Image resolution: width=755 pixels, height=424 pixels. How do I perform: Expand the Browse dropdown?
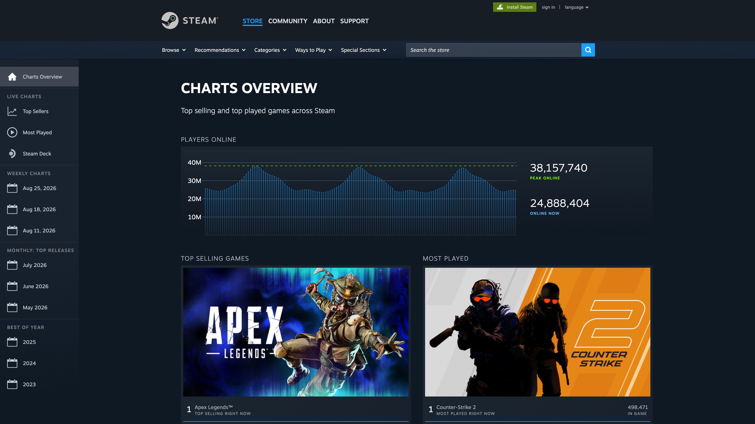pos(174,50)
